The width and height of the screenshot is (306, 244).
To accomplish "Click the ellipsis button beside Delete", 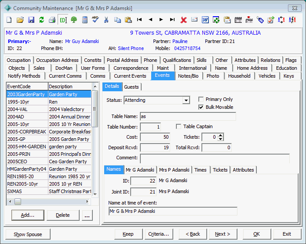I will pyautogui.click(x=87, y=215).
